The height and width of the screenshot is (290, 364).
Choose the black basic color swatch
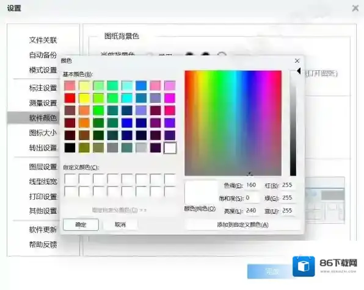pos(70,148)
